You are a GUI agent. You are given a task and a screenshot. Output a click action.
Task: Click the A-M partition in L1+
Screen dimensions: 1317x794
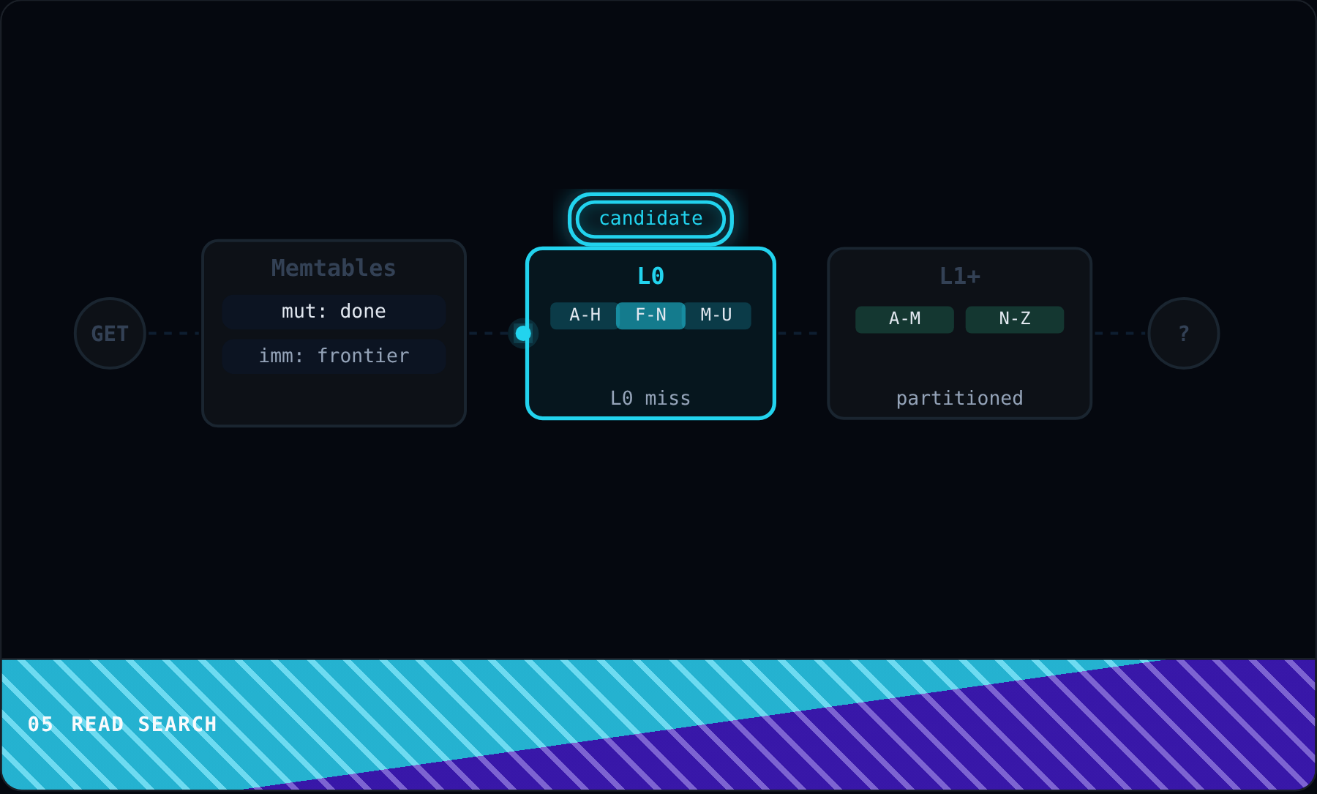tap(904, 319)
